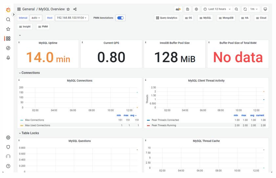276x178 pixels.
Task: Expand the sidebar with the arrow toggle
Action: (x=14, y=14)
